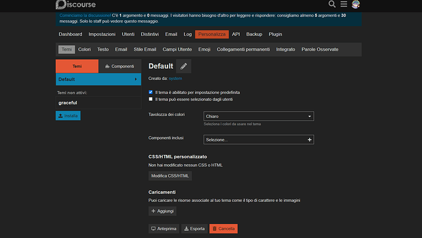The height and width of the screenshot is (238, 422).
Task: Open the Campi Utente sub-tab
Action: pyautogui.click(x=177, y=49)
